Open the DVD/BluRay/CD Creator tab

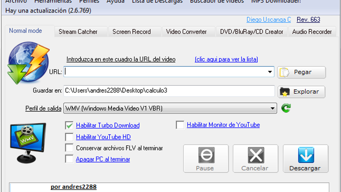(252, 32)
